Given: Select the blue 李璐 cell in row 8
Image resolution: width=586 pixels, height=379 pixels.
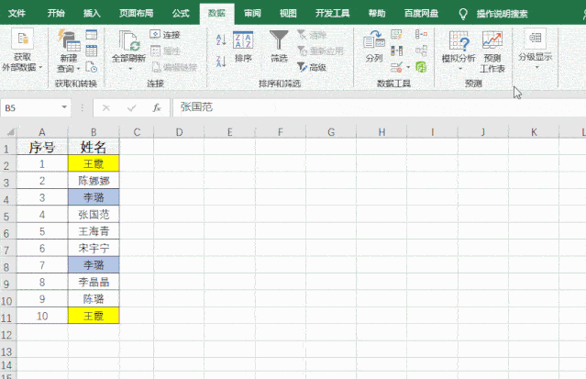Looking at the screenshot, I should [94, 265].
